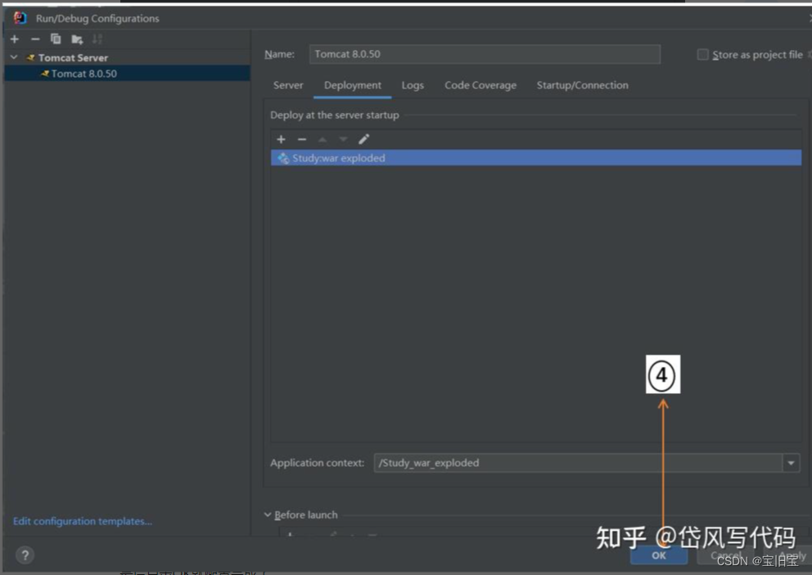Open help with the question mark button

[25, 555]
